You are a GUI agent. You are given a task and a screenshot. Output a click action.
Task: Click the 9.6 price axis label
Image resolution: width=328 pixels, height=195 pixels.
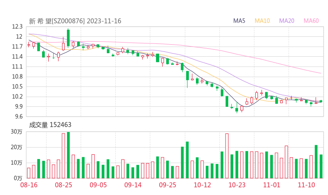click(x=18, y=117)
